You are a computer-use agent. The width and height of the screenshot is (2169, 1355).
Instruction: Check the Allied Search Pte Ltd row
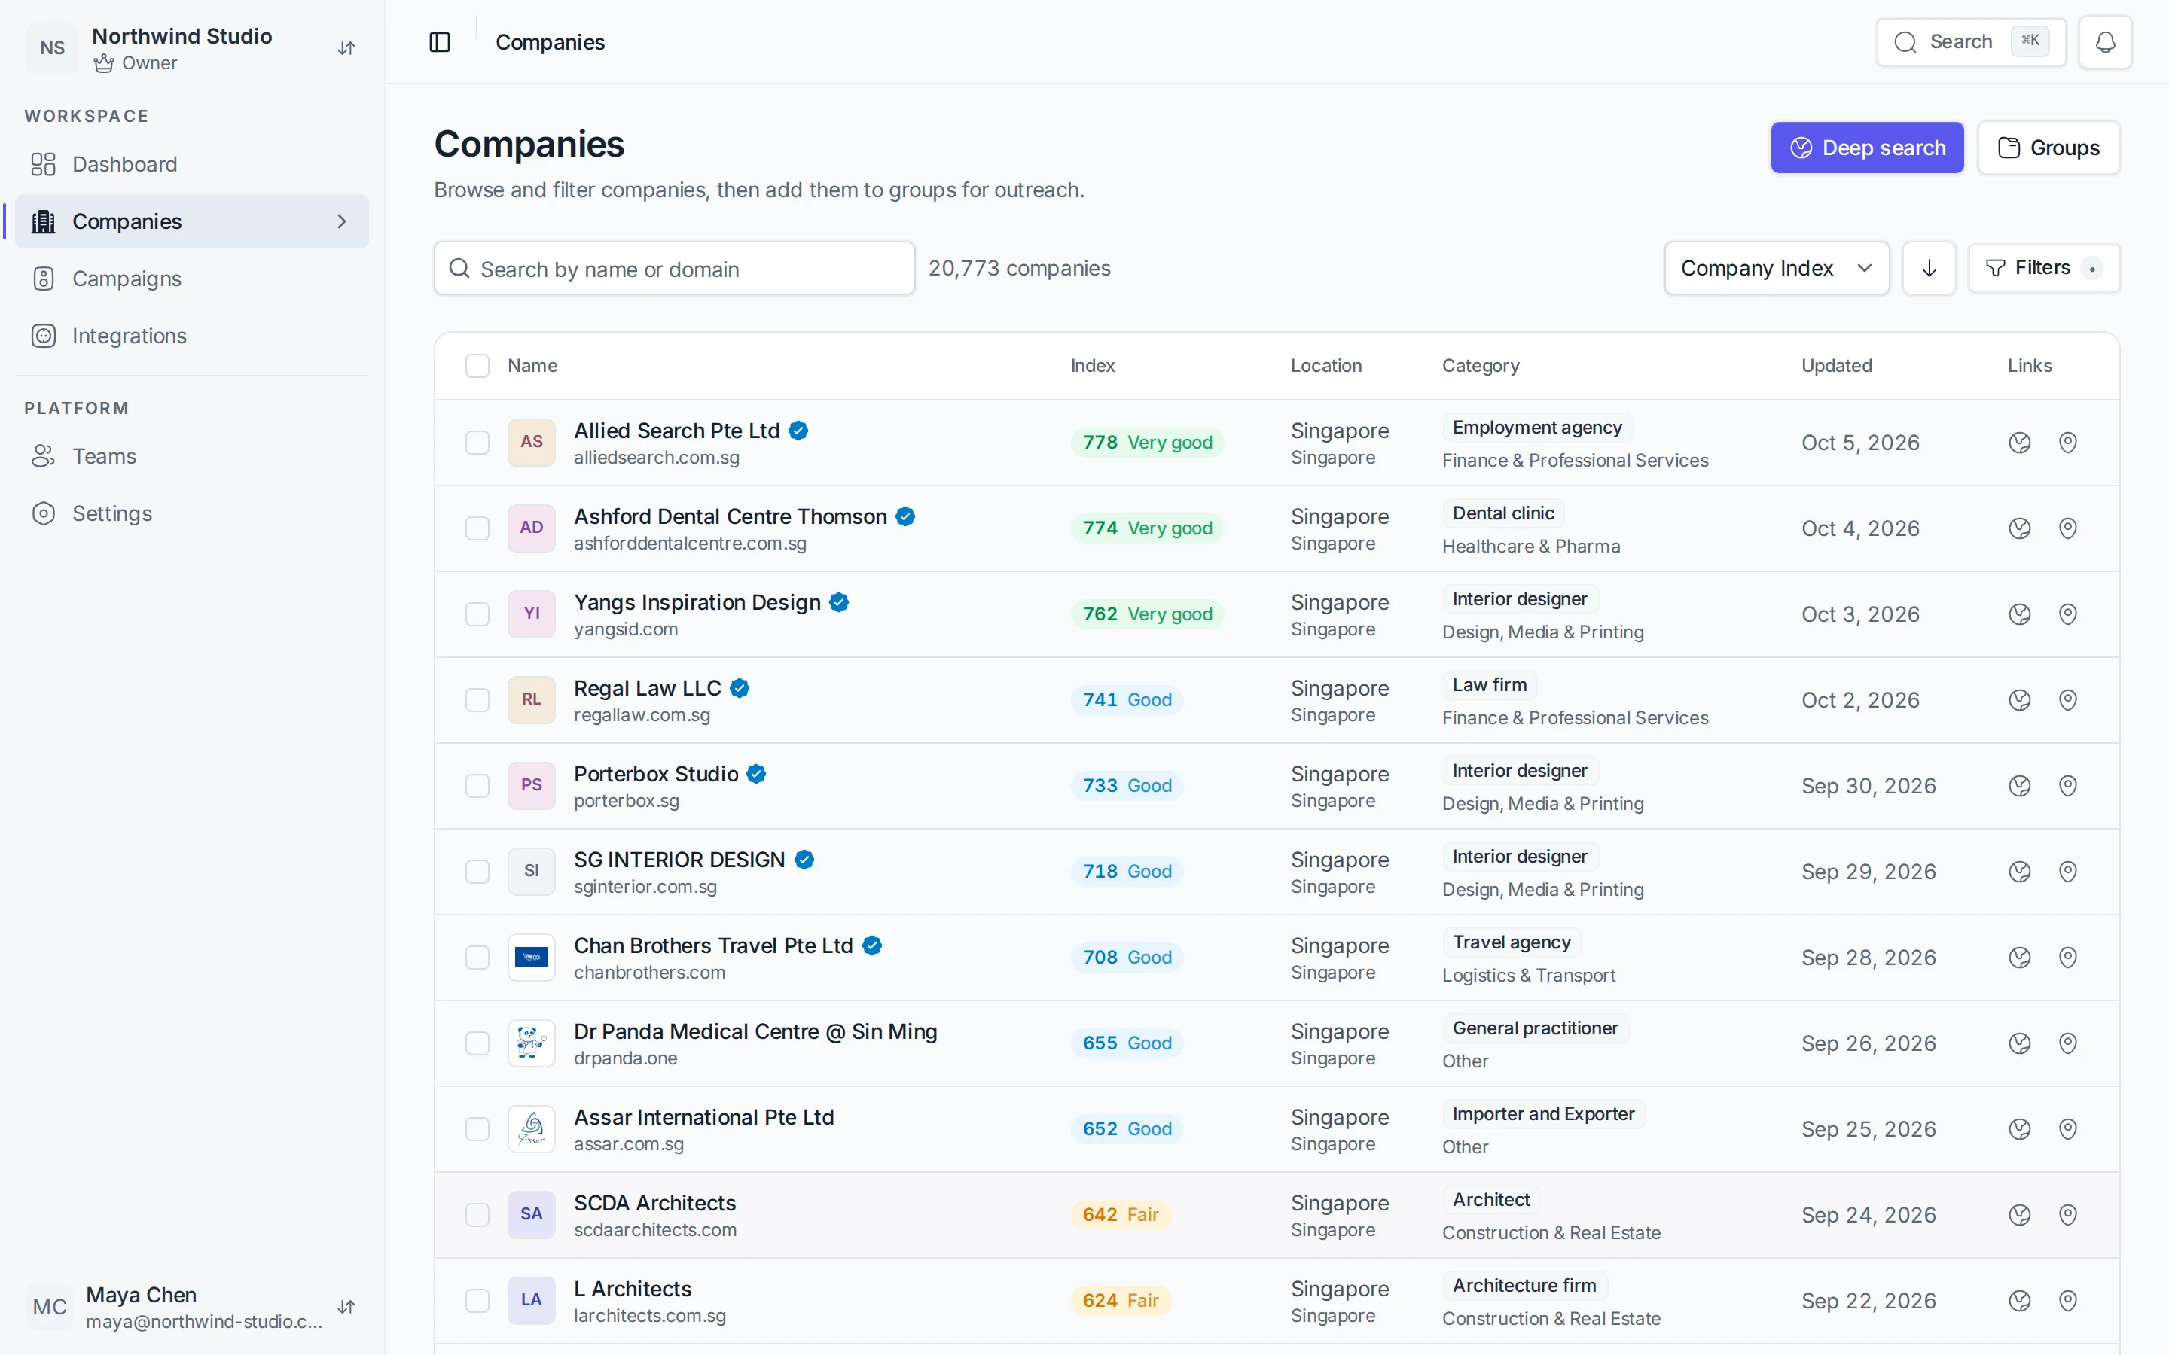(x=477, y=443)
